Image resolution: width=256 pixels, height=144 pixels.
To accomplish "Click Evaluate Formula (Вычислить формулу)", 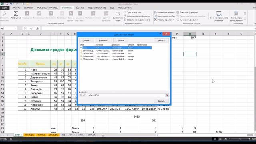I will (188, 20).
